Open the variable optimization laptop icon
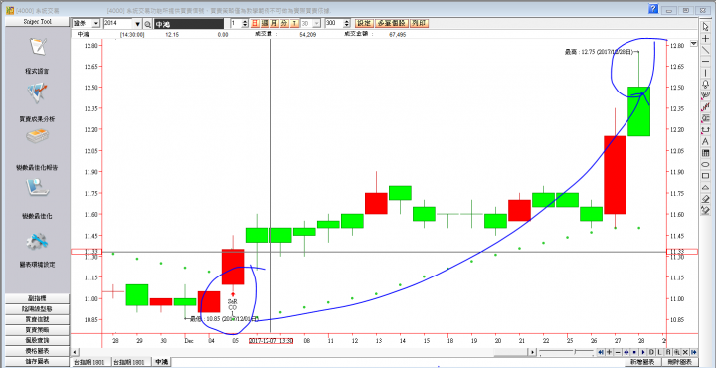The height and width of the screenshot is (368, 716). point(37,187)
